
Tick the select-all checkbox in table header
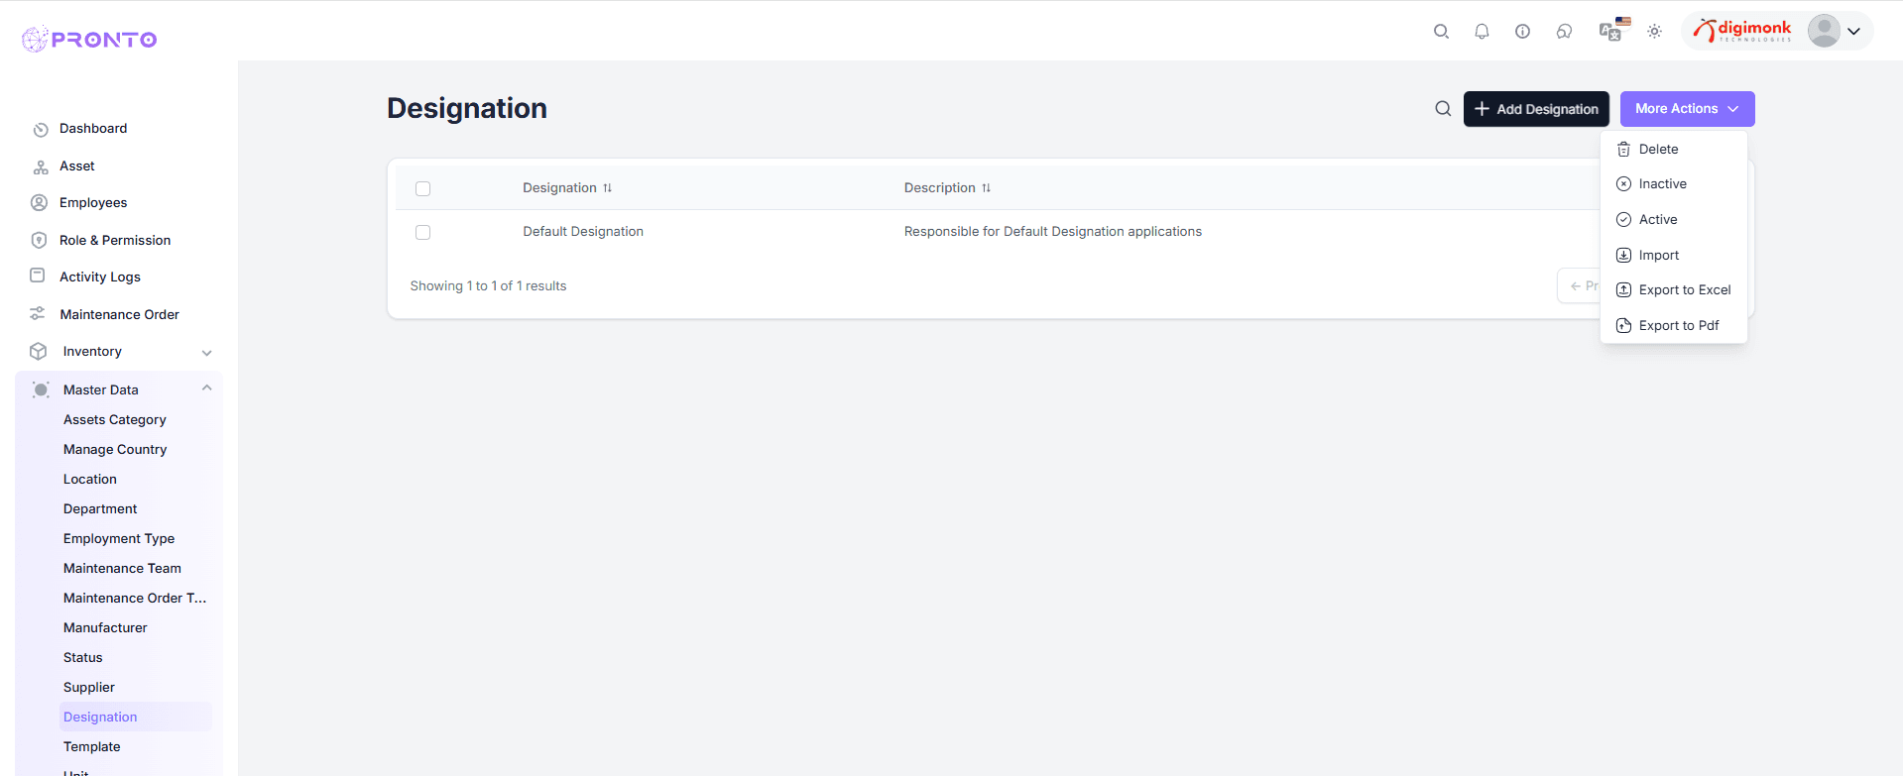coord(423,188)
